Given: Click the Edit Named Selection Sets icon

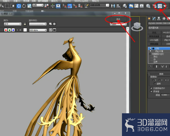Looking at the screenshot, I should [86, 6].
